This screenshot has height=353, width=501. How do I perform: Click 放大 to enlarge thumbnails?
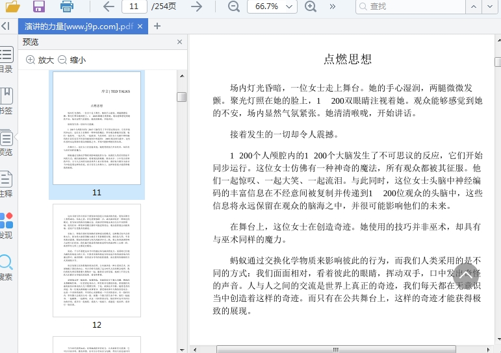tap(40, 60)
